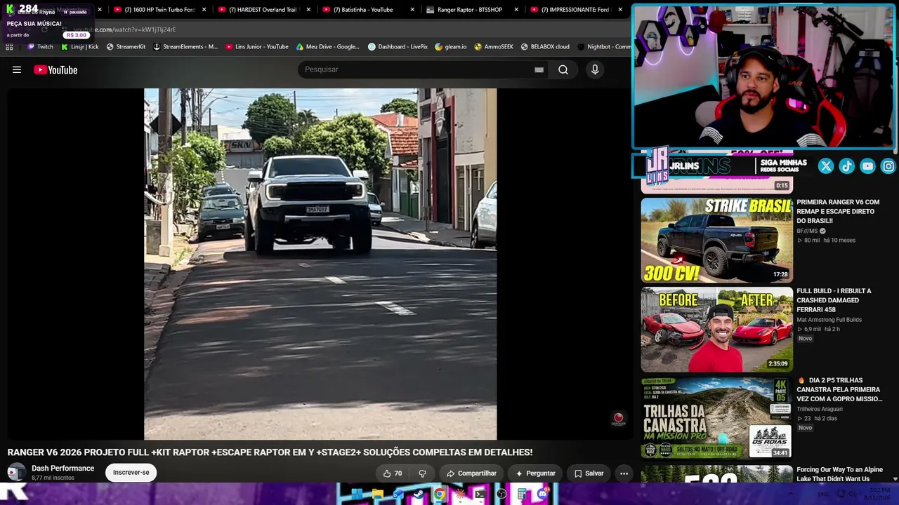This screenshot has height=505, width=899.
Task: Open 'Forcing Our Way To an Alpine' title
Action: click(x=839, y=474)
